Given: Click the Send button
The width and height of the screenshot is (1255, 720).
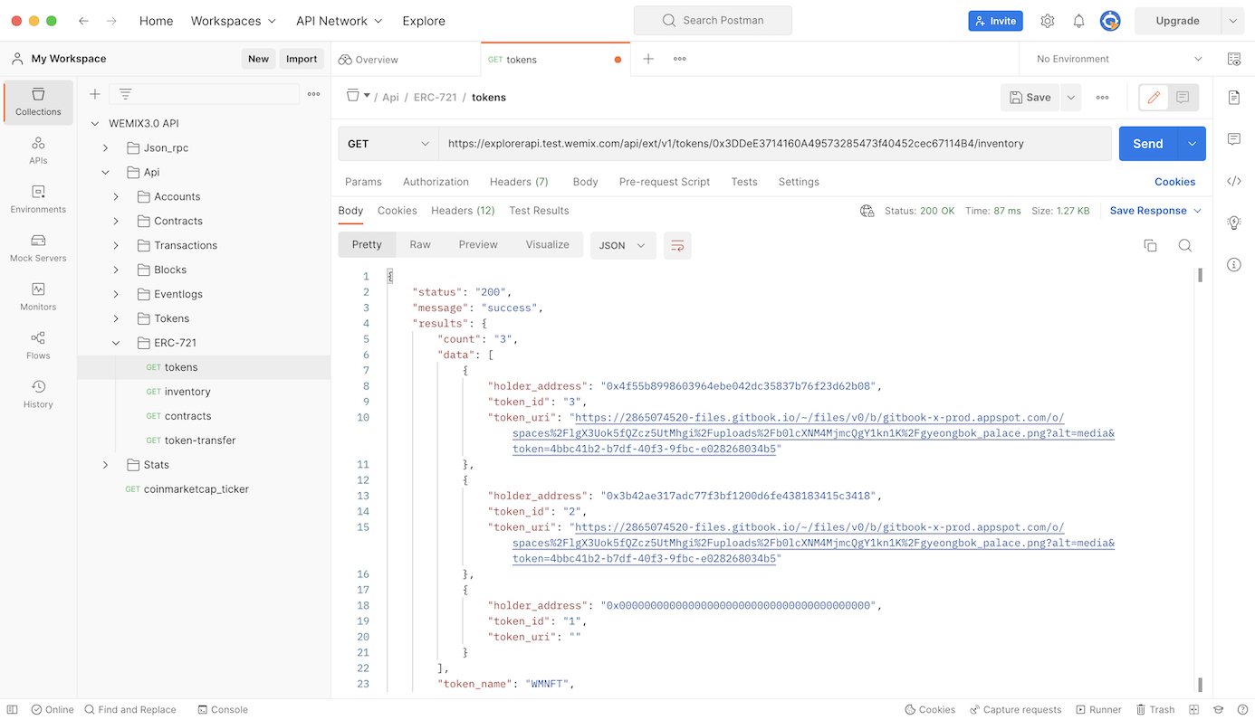Looking at the screenshot, I should coord(1147,144).
